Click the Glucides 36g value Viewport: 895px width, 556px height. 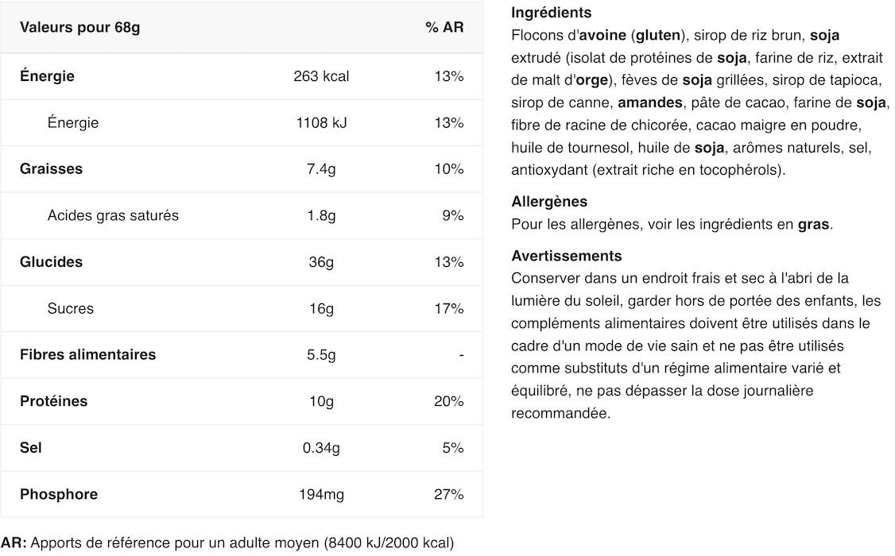point(321,262)
